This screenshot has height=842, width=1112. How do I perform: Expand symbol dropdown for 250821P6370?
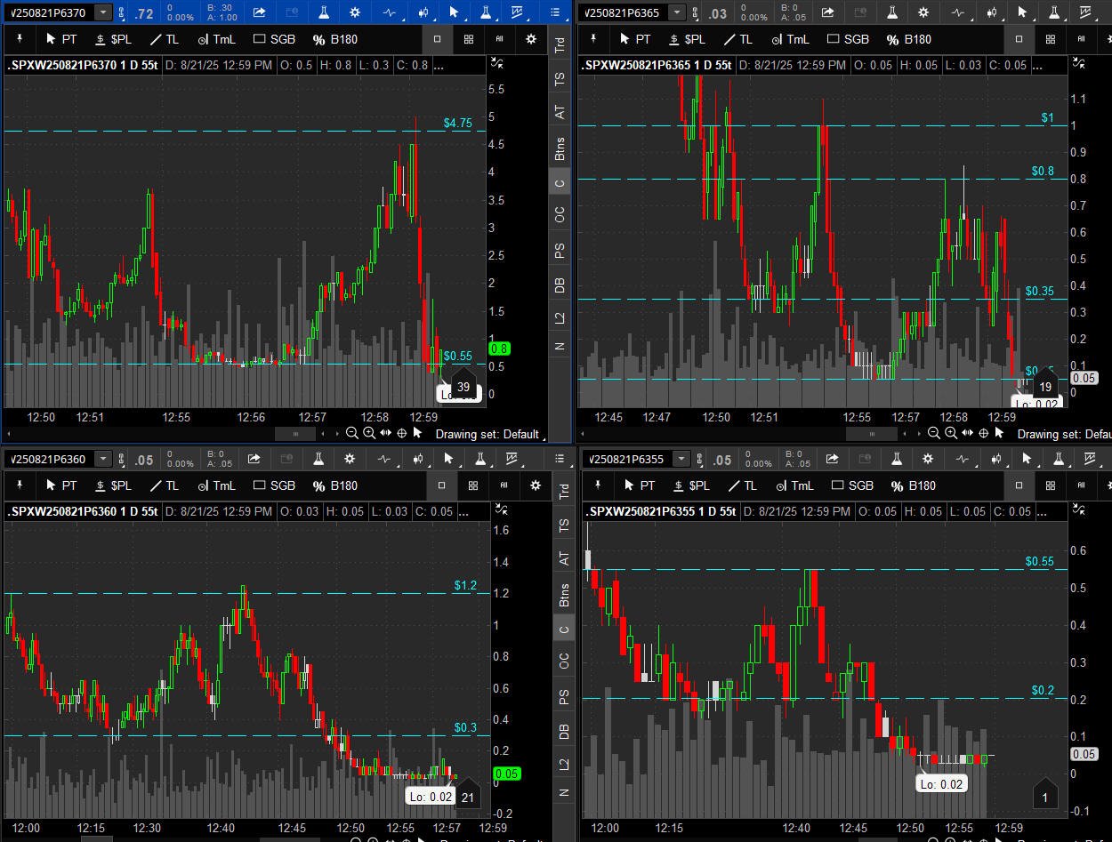click(102, 12)
